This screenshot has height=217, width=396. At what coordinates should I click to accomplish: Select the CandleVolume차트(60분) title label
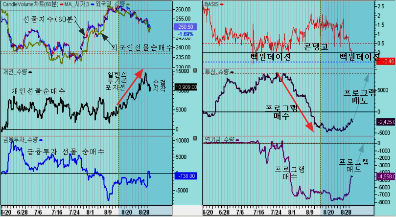click(30, 4)
